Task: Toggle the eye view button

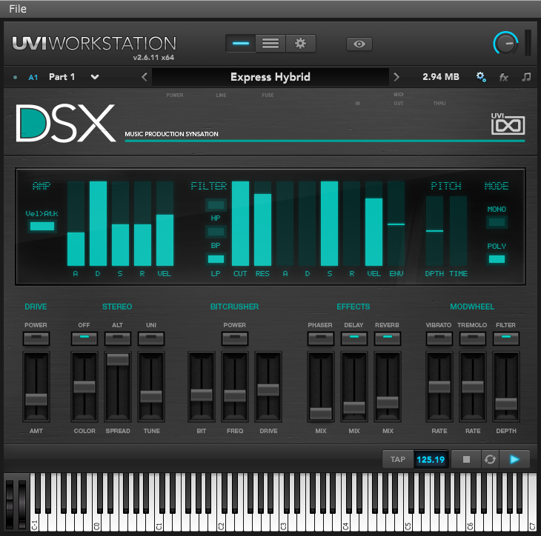Action: (359, 44)
